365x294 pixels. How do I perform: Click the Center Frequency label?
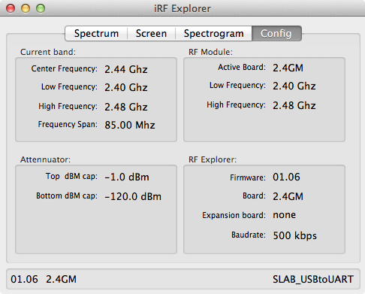click(x=65, y=68)
